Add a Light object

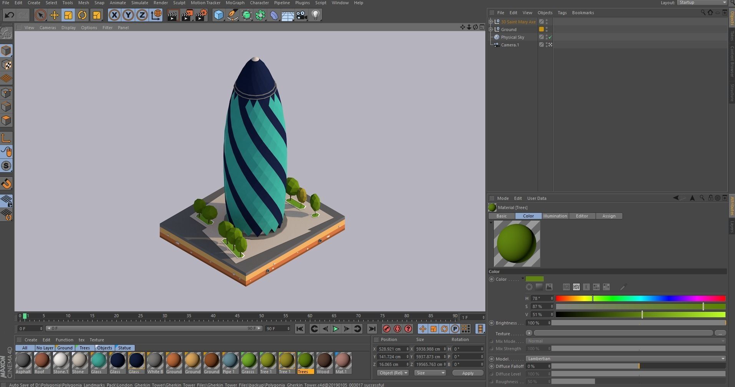[316, 15]
